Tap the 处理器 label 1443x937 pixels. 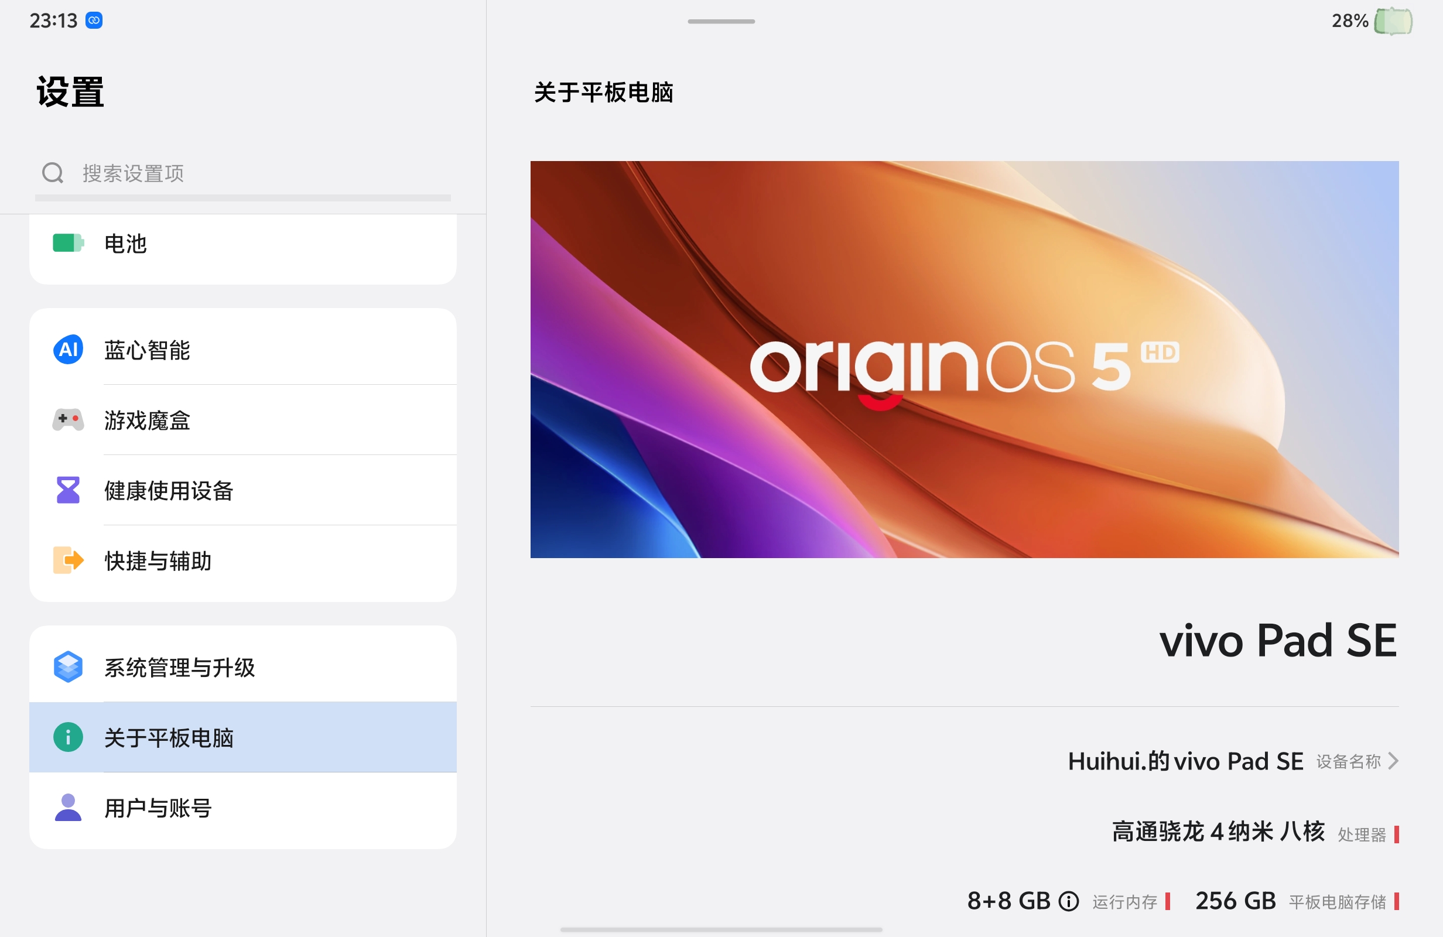coord(1362,835)
